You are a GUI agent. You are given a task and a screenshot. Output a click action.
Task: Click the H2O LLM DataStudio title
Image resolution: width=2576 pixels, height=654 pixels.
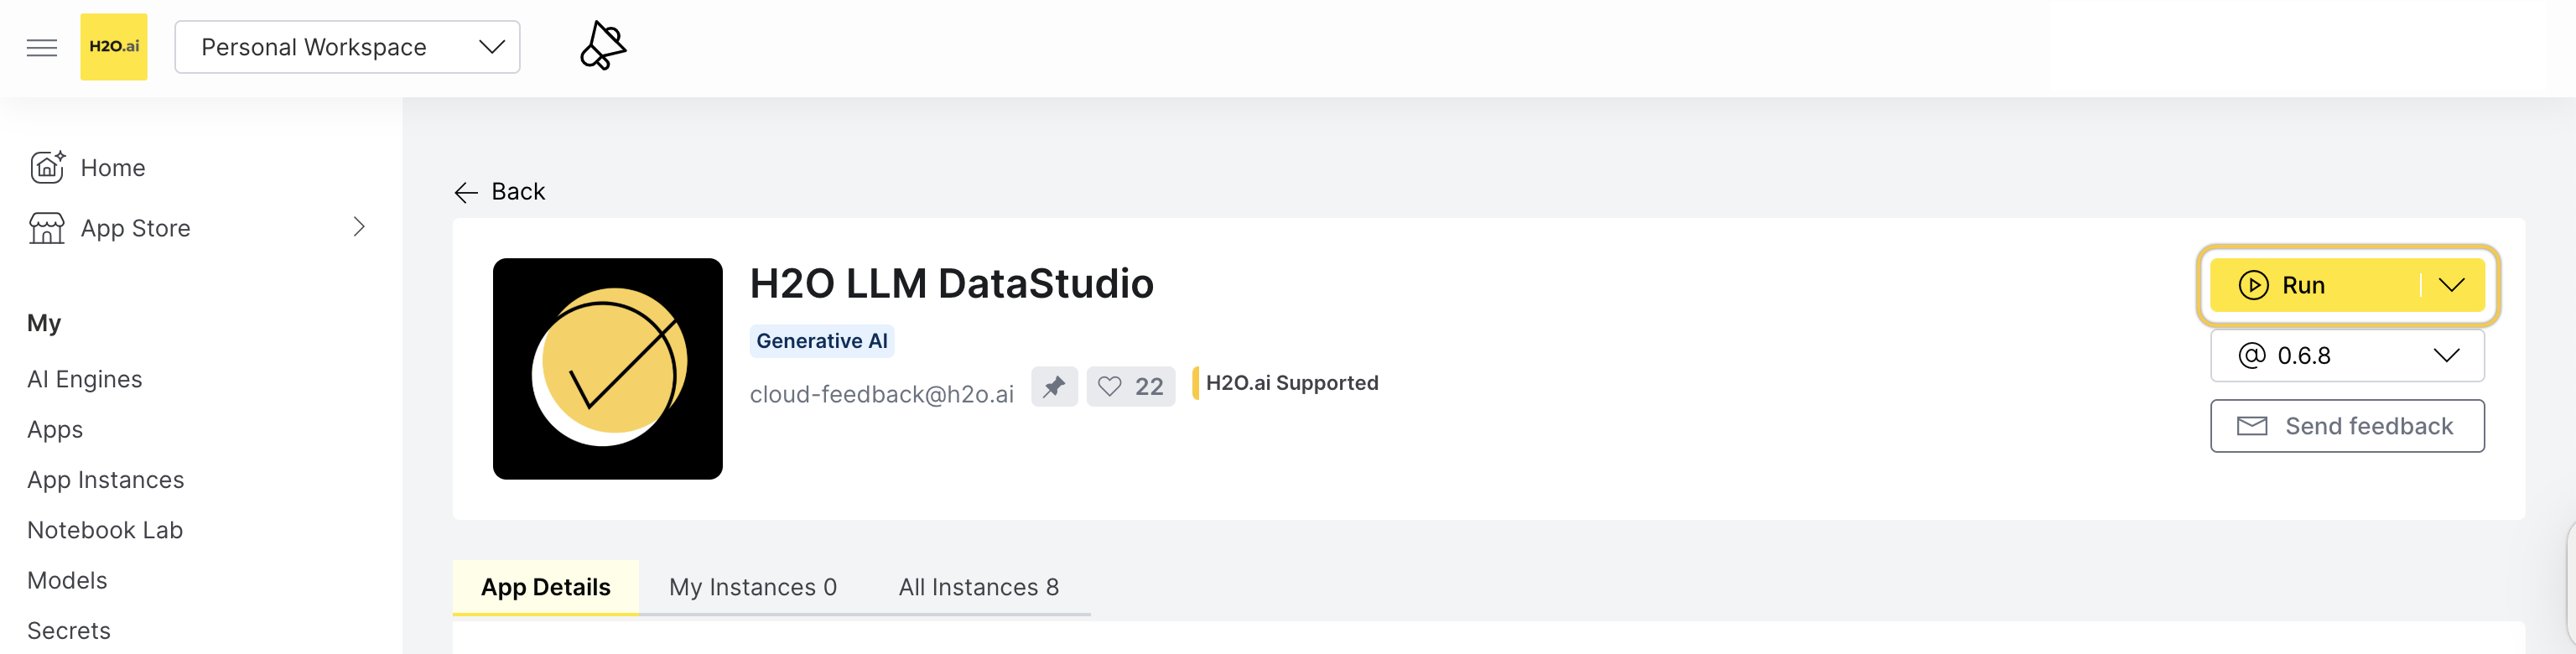[x=952, y=284]
